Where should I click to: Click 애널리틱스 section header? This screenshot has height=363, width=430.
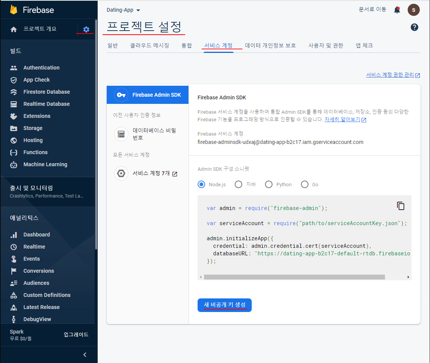(24, 218)
